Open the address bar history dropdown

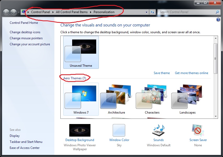pos(146,12)
